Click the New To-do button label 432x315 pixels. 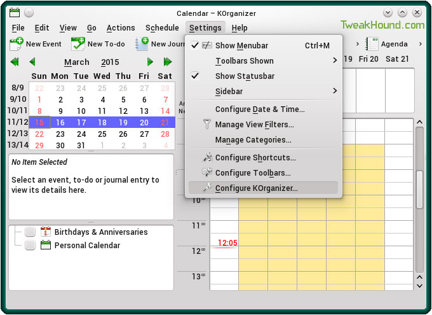pos(106,44)
